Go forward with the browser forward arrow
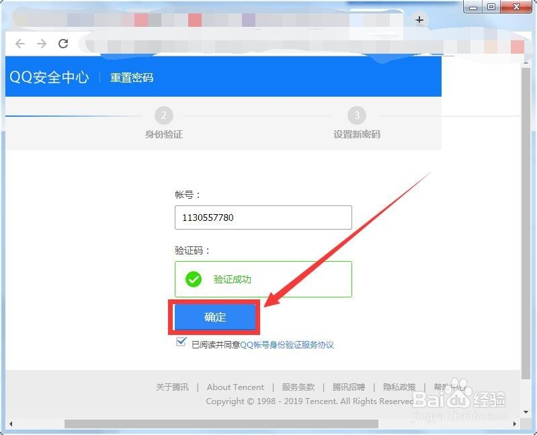Screen dimensions: 537x435 pyautogui.click(x=42, y=44)
